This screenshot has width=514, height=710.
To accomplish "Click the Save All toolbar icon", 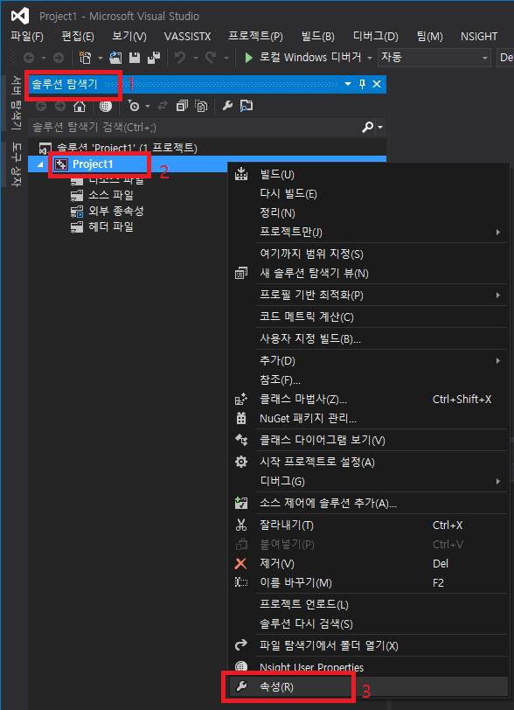I will click(154, 58).
